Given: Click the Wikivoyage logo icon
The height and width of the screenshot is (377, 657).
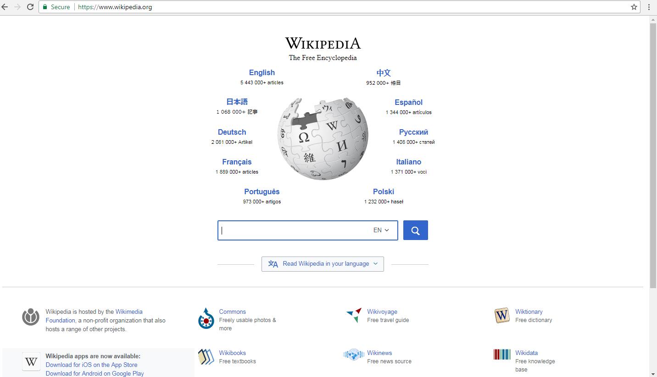Looking at the screenshot, I should click(354, 315).
